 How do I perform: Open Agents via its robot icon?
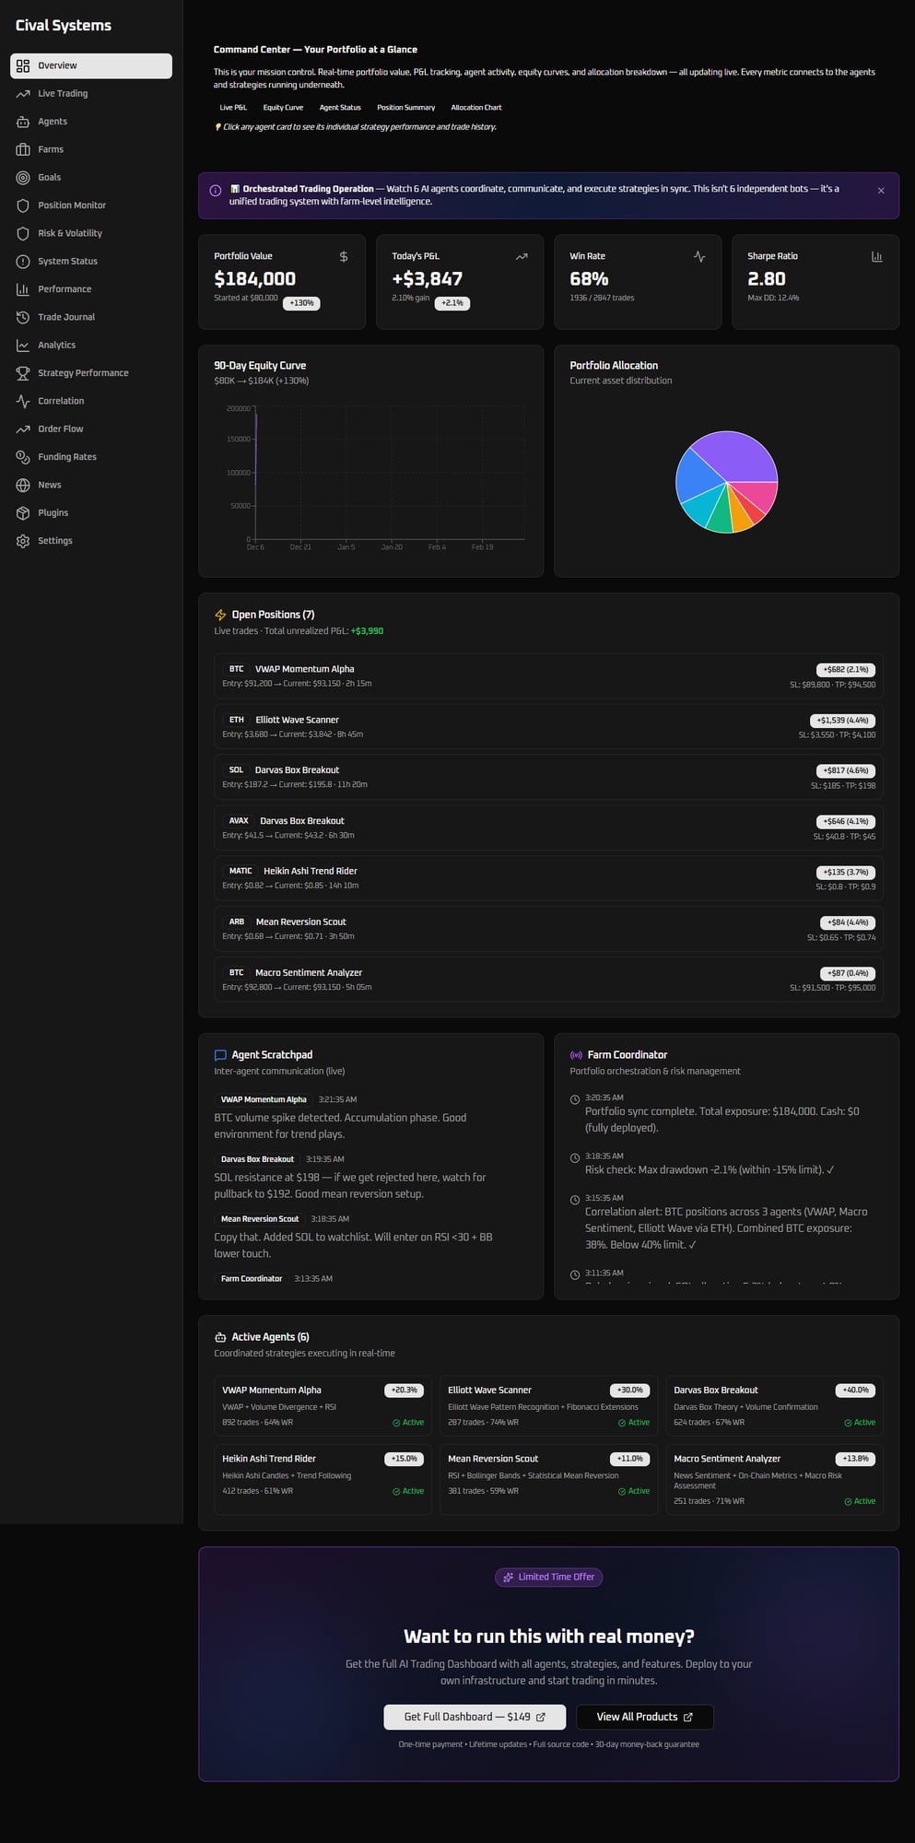click(x=23, y=122)
